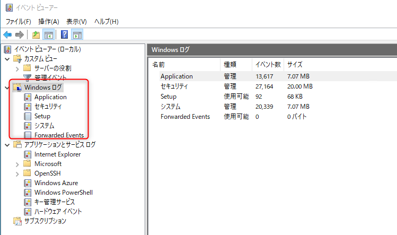Image resolution: width=397 pixels, height=235 pixels.
Task: Open Help with the question mark icon
Action: click(x=65, y=34)
